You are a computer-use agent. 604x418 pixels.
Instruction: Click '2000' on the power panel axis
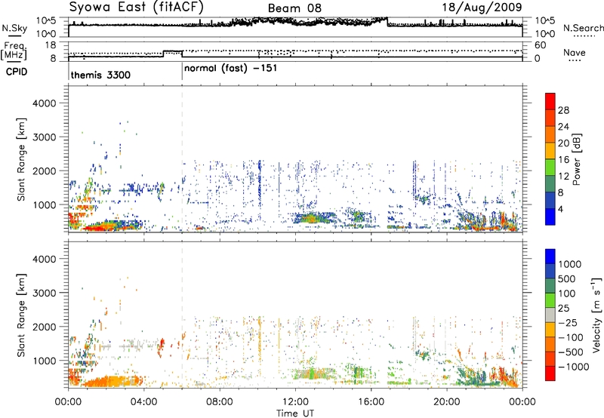[45, 171]
